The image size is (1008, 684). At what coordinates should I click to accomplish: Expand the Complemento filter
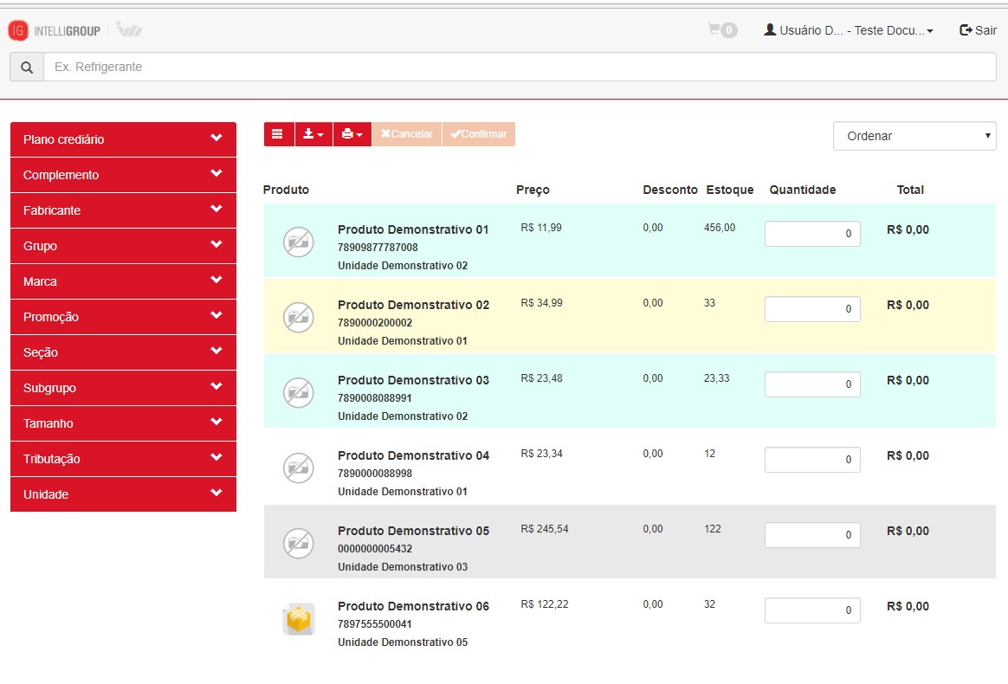124,175
